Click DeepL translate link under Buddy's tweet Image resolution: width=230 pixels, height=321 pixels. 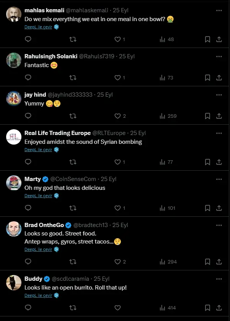[x=38, y=295]
